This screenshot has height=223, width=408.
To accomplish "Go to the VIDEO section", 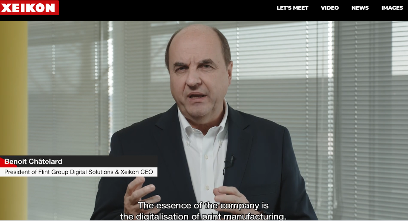I will click(330, 8).
